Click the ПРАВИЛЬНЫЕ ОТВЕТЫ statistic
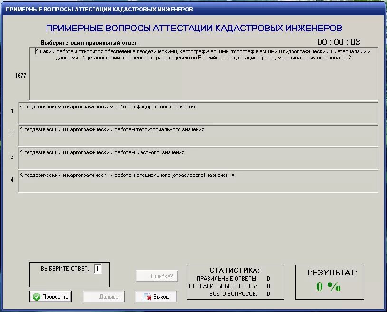This screenshot has width=387, height=312. point(227,279)
